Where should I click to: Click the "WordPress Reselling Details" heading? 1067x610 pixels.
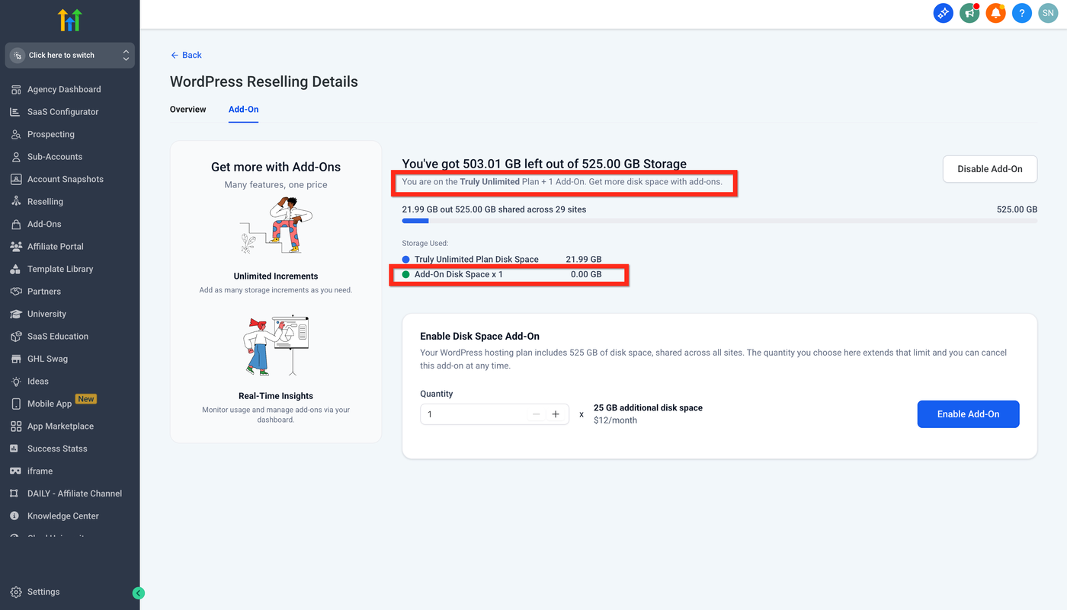[264, 81]
